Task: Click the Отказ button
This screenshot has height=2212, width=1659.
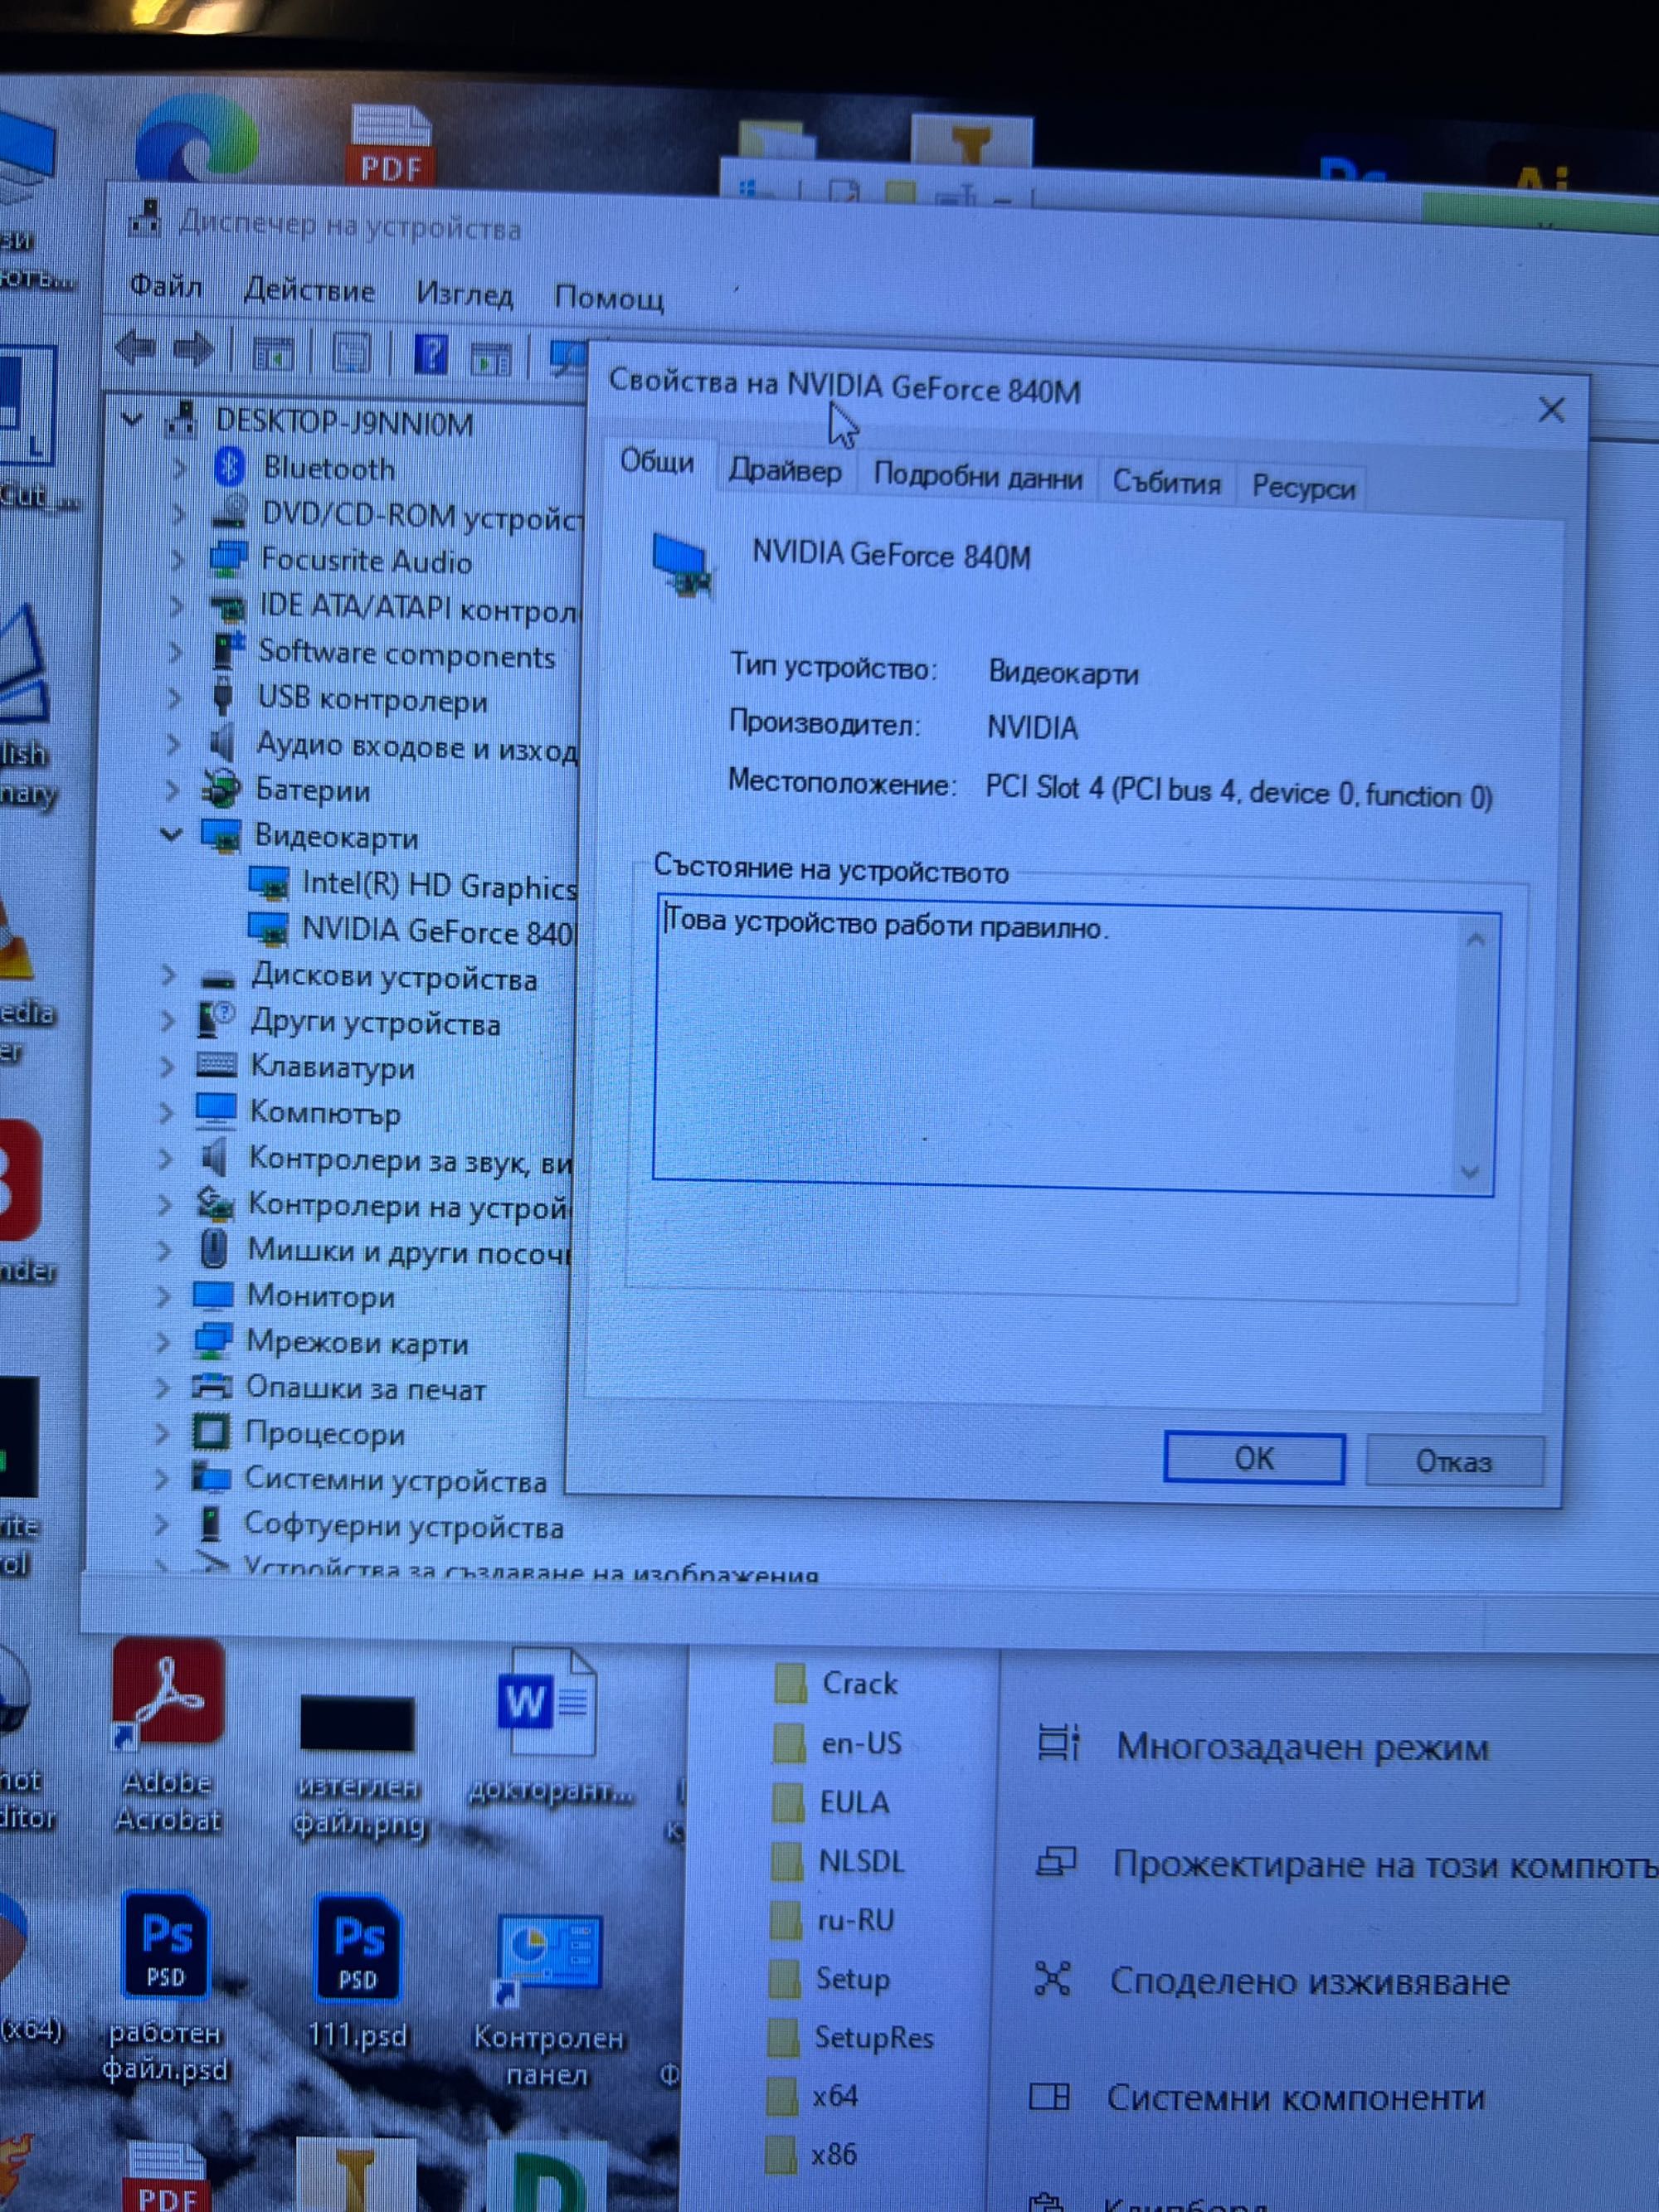Action: coord(1453,1461)
